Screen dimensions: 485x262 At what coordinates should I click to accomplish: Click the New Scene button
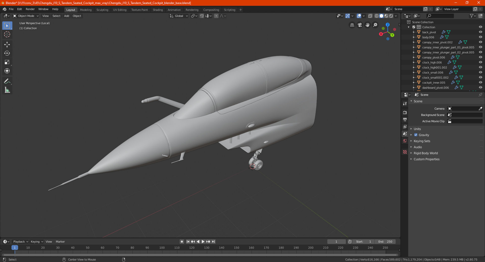click(425, 9)
